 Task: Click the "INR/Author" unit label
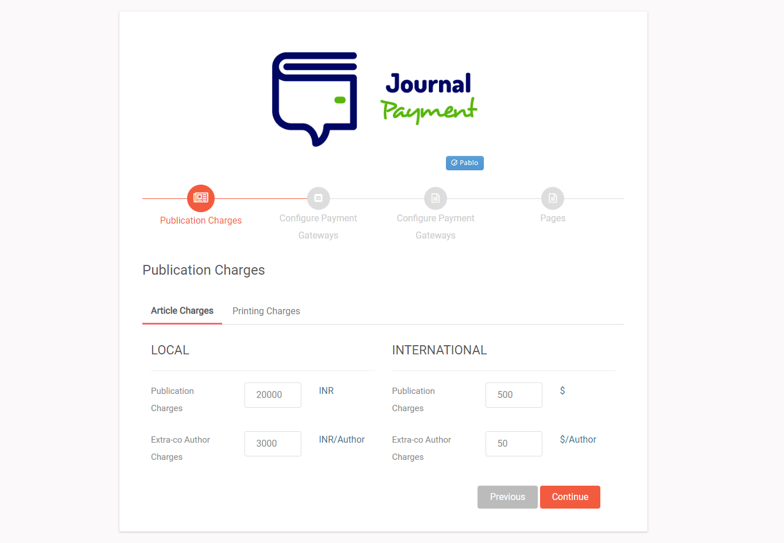pos(341,440)
